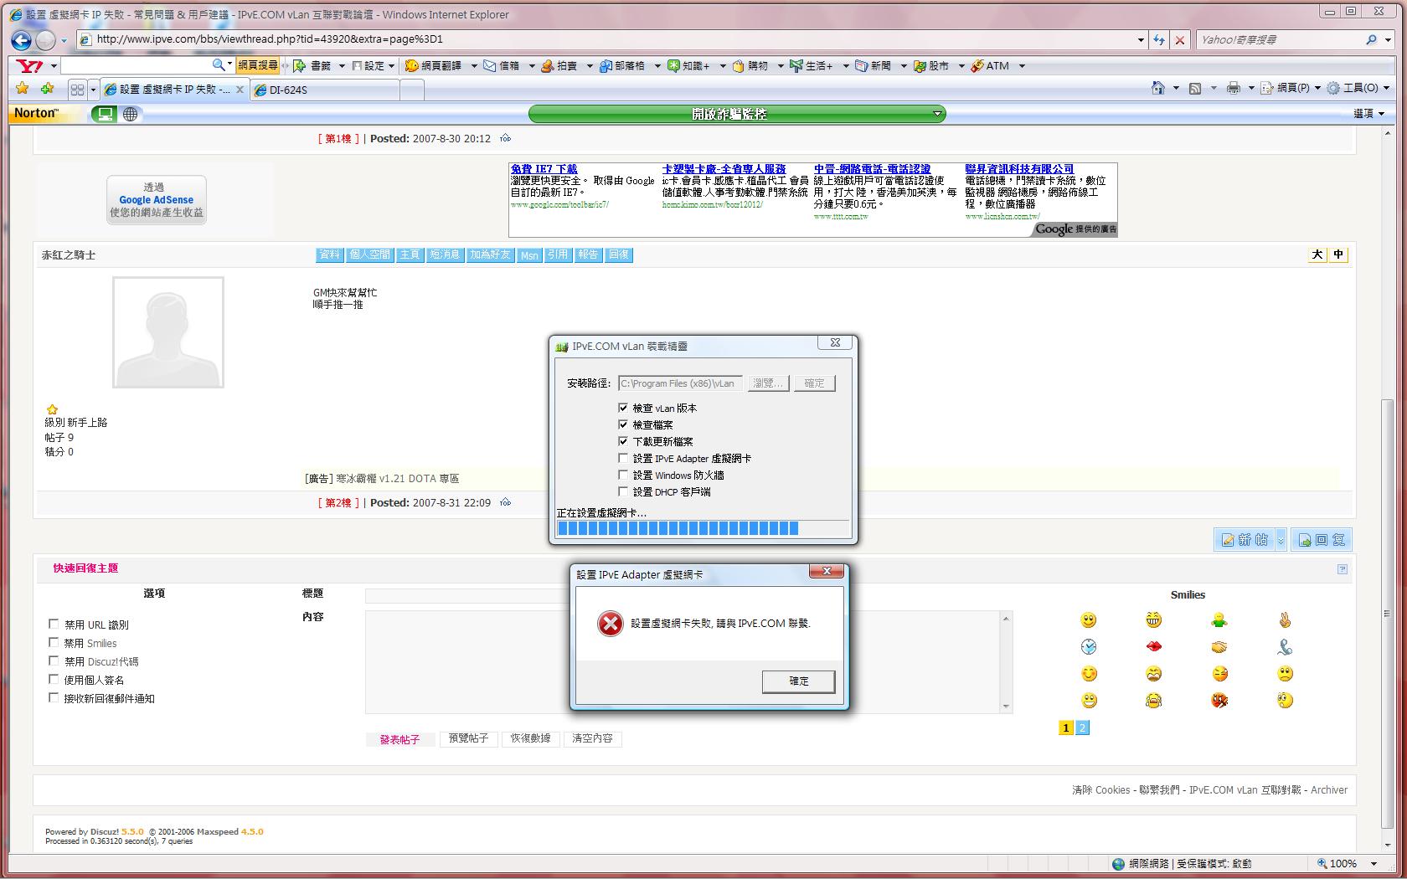Click the stop loading X icon

pos(1180,39)
